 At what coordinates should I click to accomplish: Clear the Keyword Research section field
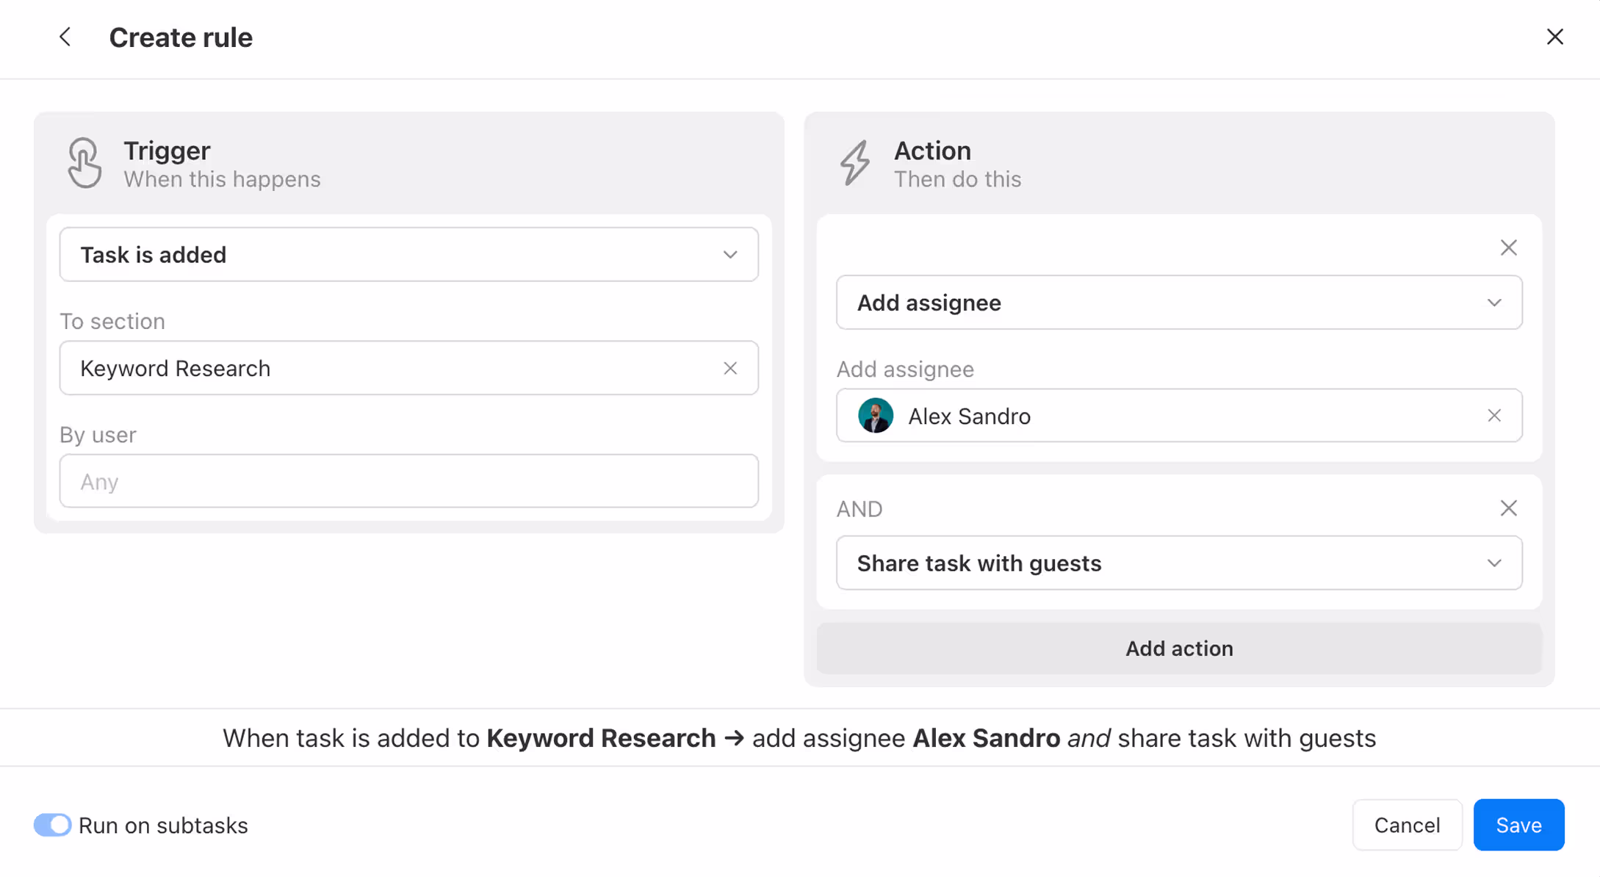point(729,368)
